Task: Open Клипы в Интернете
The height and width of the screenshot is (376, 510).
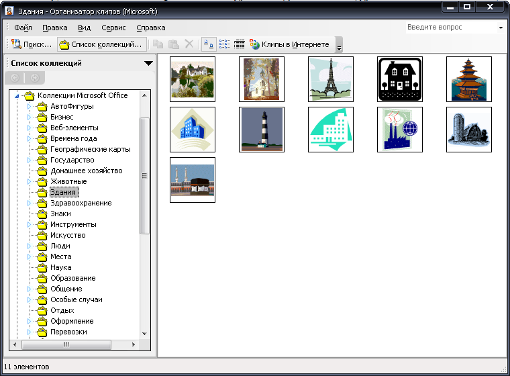Action: pos(289,44)
